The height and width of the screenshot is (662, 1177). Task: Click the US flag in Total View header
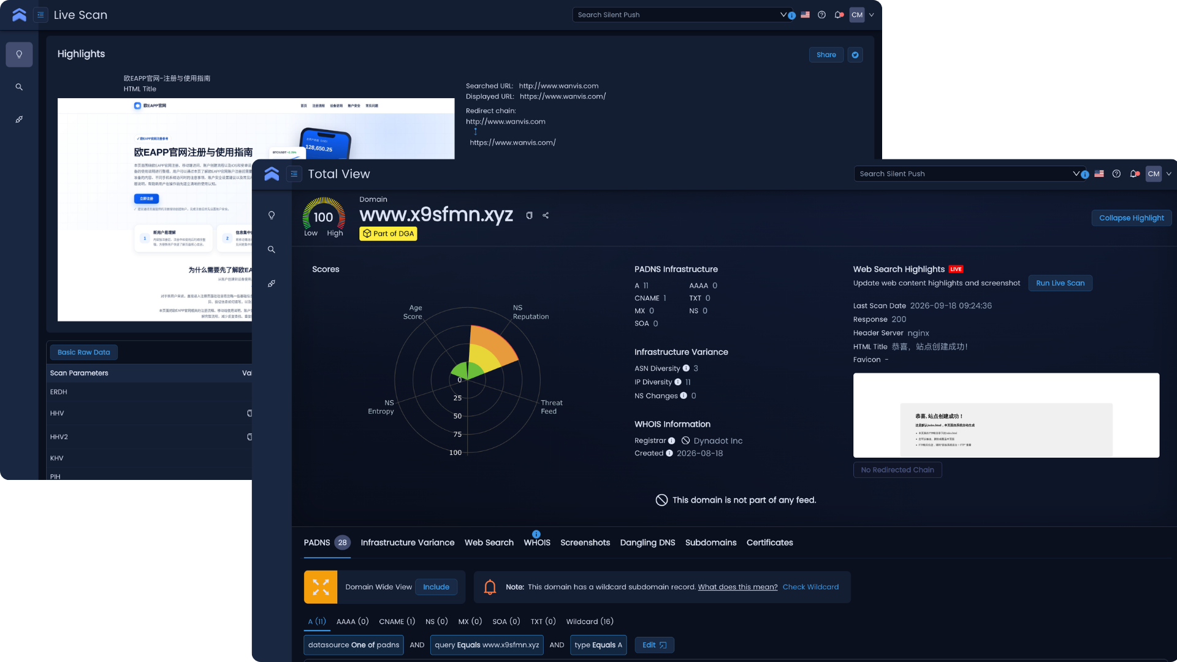(1099, 174)
